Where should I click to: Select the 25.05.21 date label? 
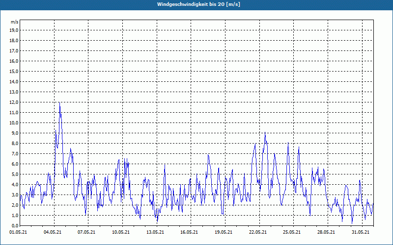pos(291,232)
